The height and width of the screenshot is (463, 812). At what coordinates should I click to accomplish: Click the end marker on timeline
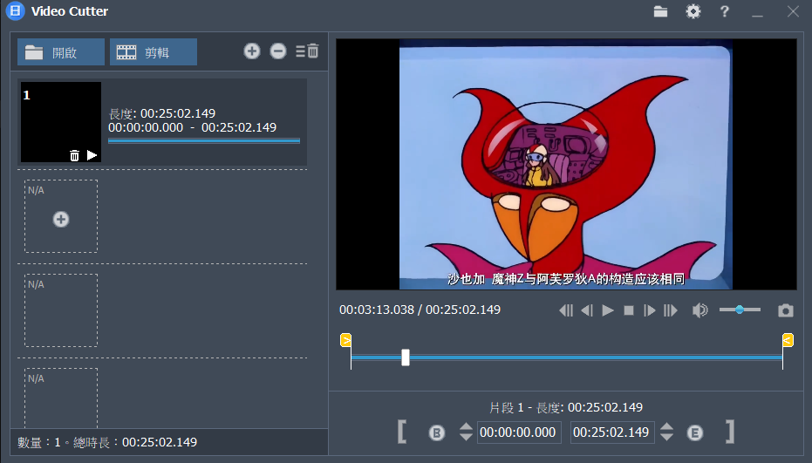click(788, 340)
